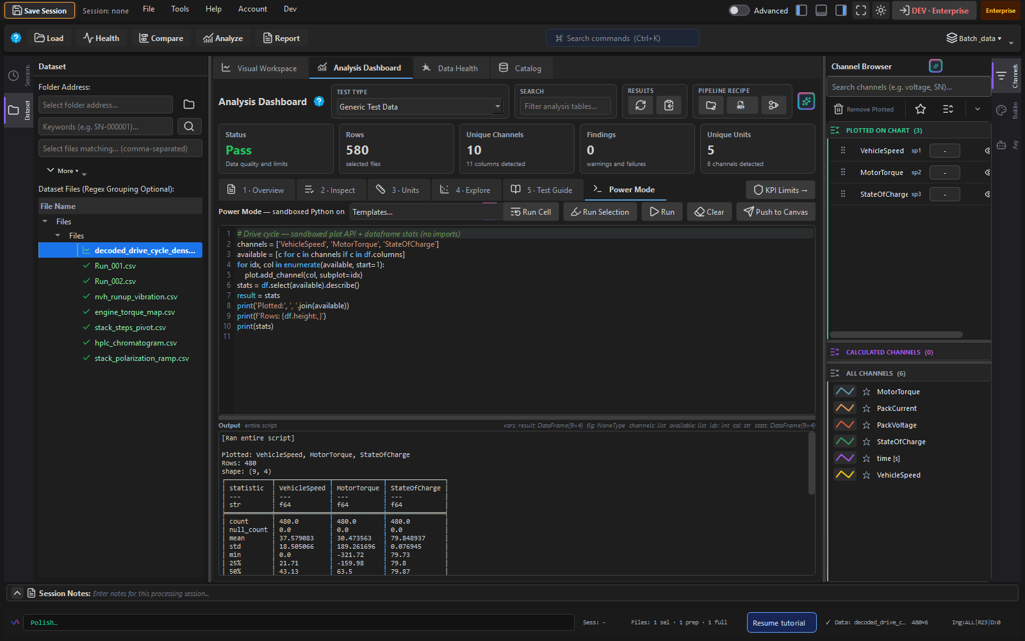The width and height of the screenshot is (1025, 641).
Task: Click the Run Selection button
Action: 600,212
